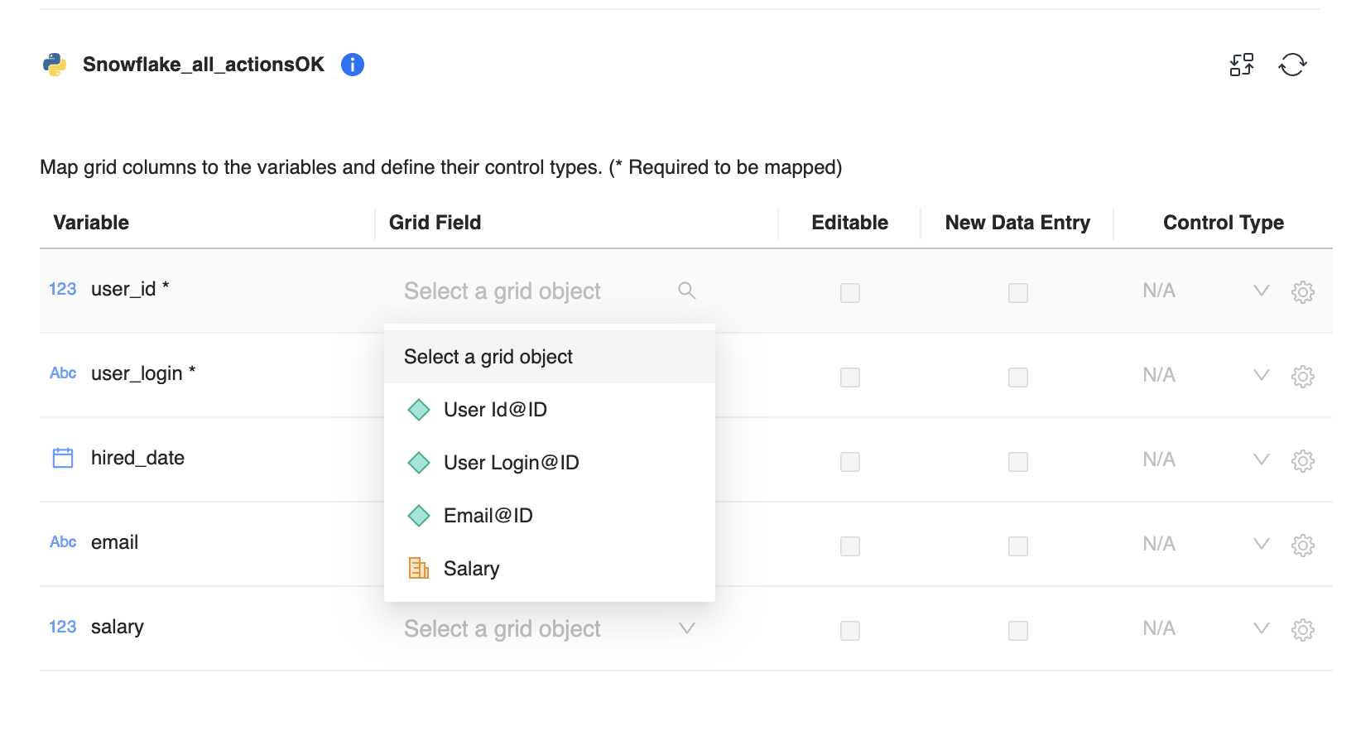This screenshot has height=755, width=1356.
Task: Expand Control Type dropdown for user_id
Action: click(1261, 291)
